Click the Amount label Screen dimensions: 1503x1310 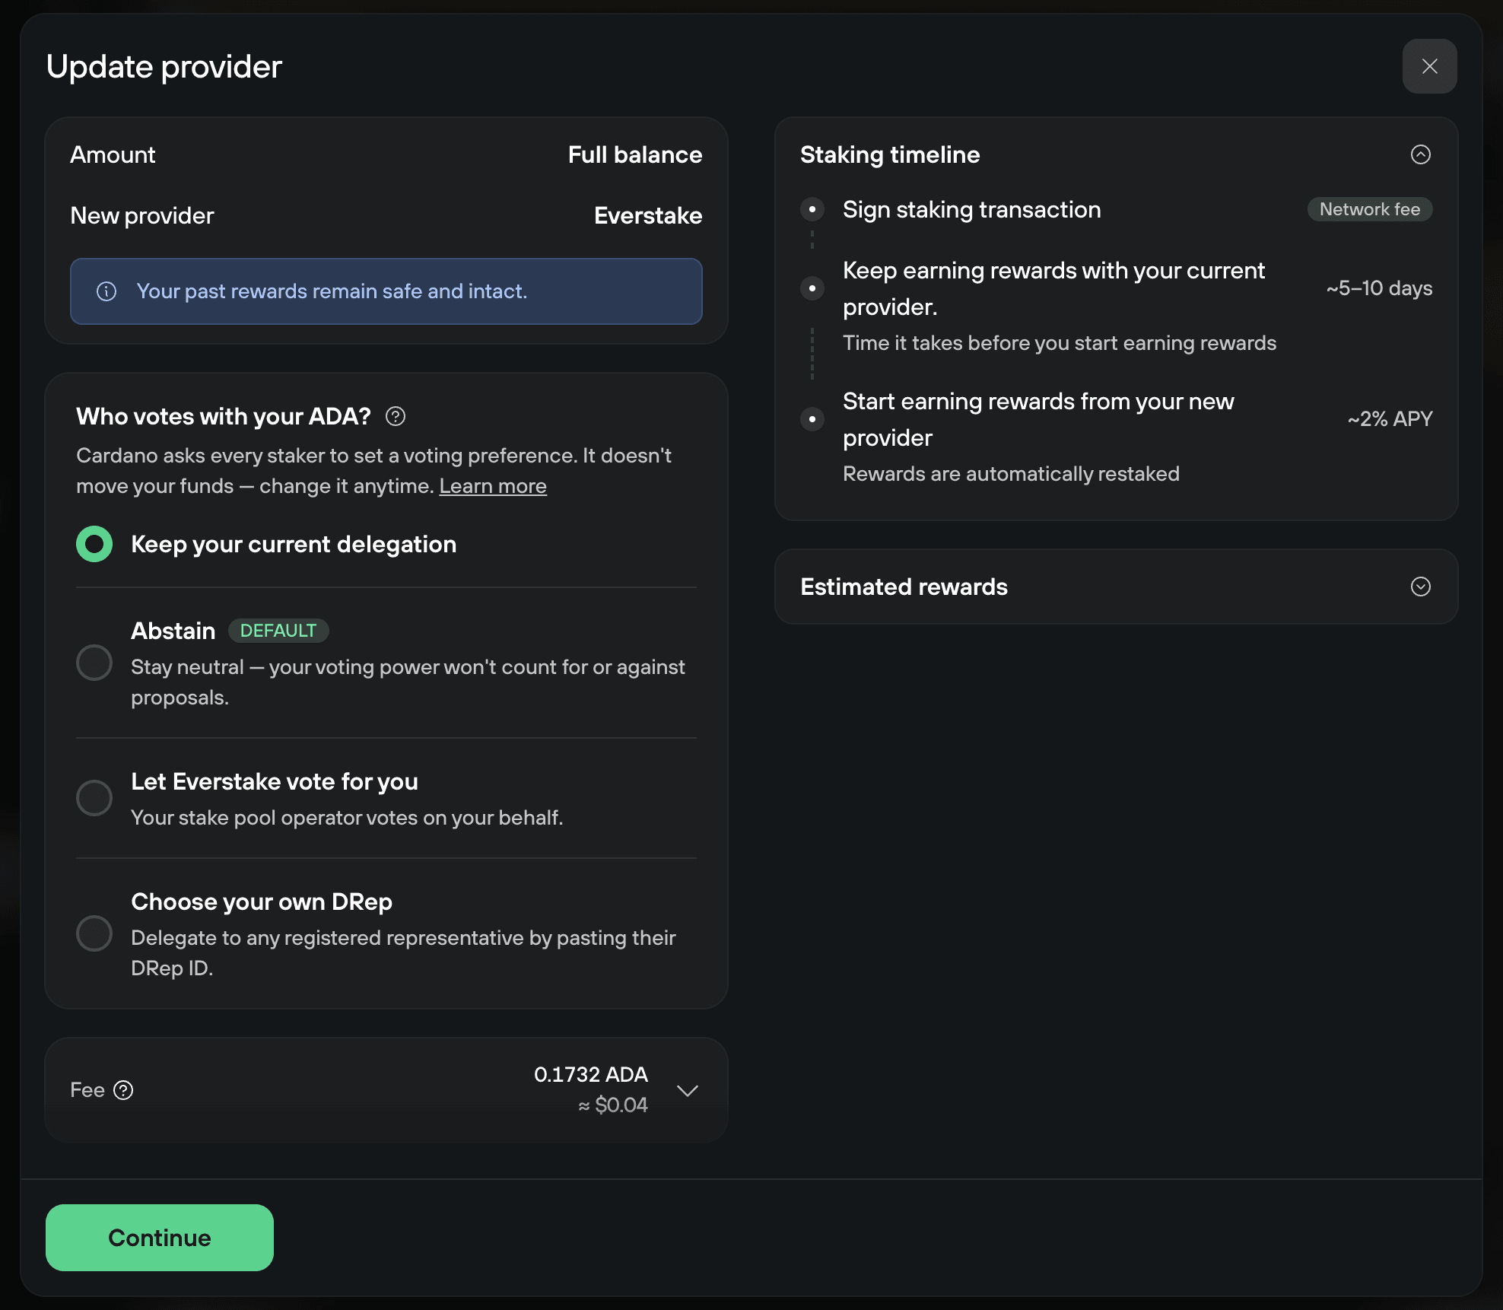(x=113, y=154)
